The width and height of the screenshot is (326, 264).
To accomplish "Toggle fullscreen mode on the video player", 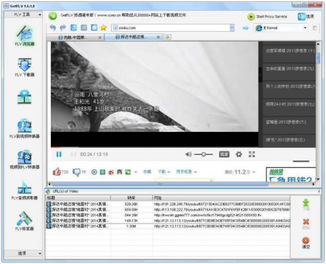I will pyautogui.click(x=251, y=154).
